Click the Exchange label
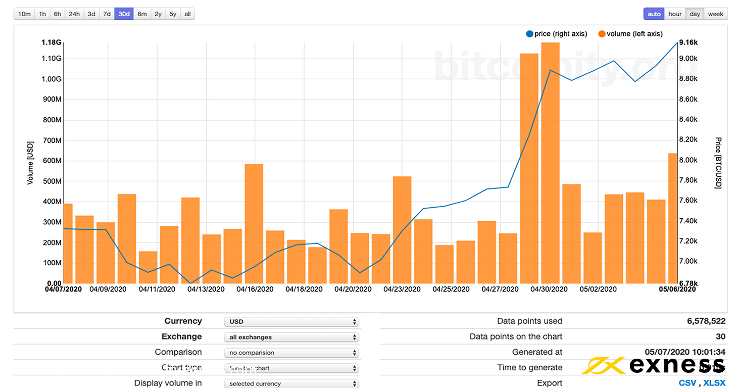 (x=181, y=337)
